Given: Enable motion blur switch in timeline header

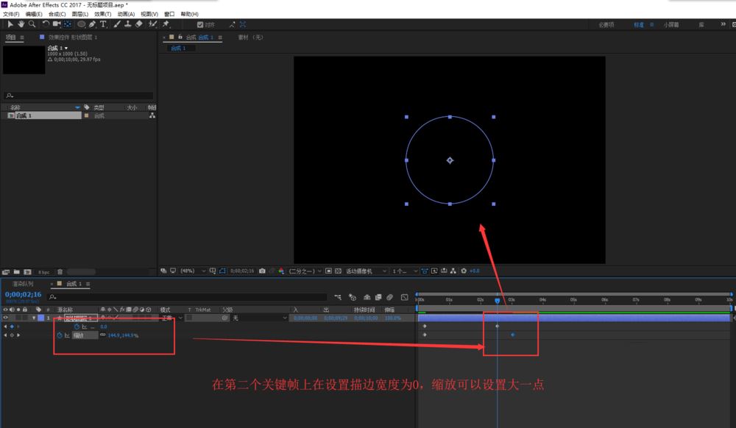Looking at the screenshot, I should click(389, 297).
